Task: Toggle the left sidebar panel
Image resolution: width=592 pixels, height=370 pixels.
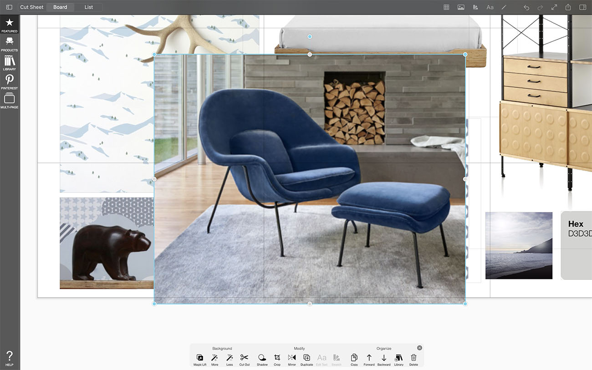Action: tap(9, 7)
